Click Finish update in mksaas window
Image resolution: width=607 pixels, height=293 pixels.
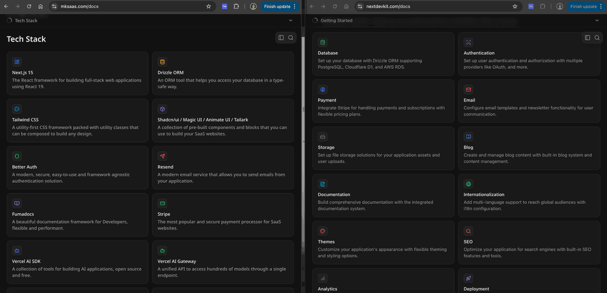(x=277, y=7)
